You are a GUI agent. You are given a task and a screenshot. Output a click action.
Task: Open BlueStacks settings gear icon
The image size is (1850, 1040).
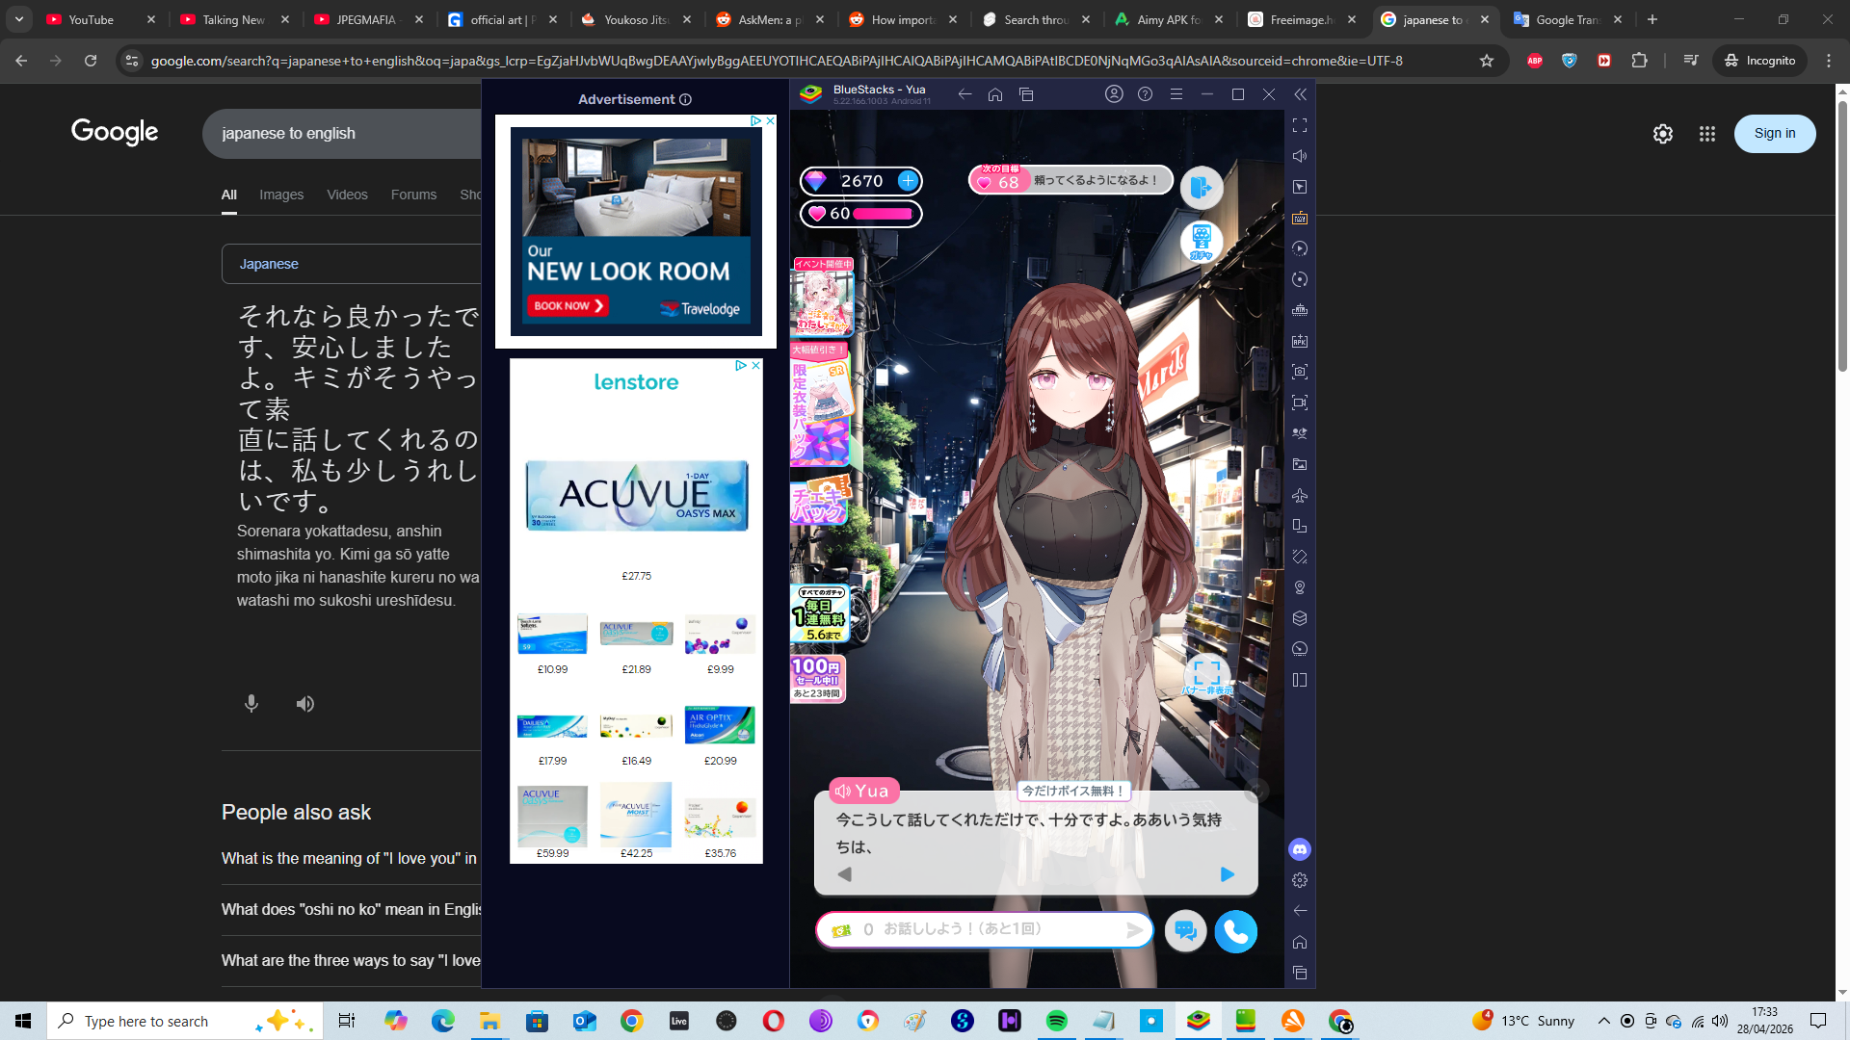point(1300,880)
